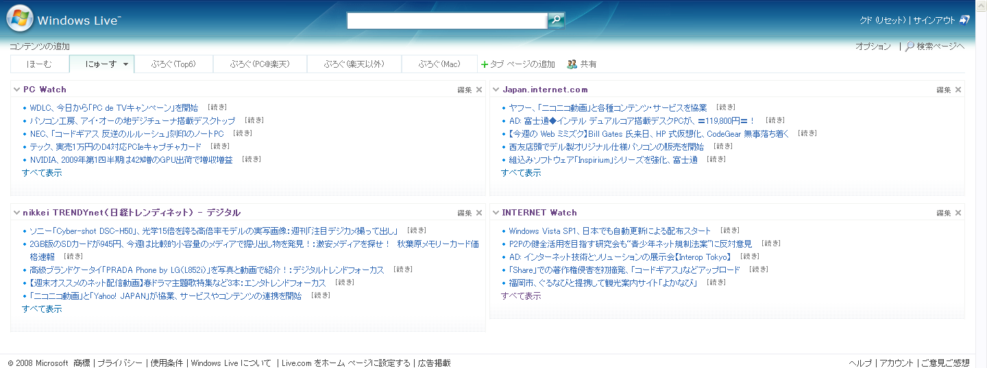Click サインアウト link
The width and height of the screenshot is (987, 368).
(x=934, y=21)
